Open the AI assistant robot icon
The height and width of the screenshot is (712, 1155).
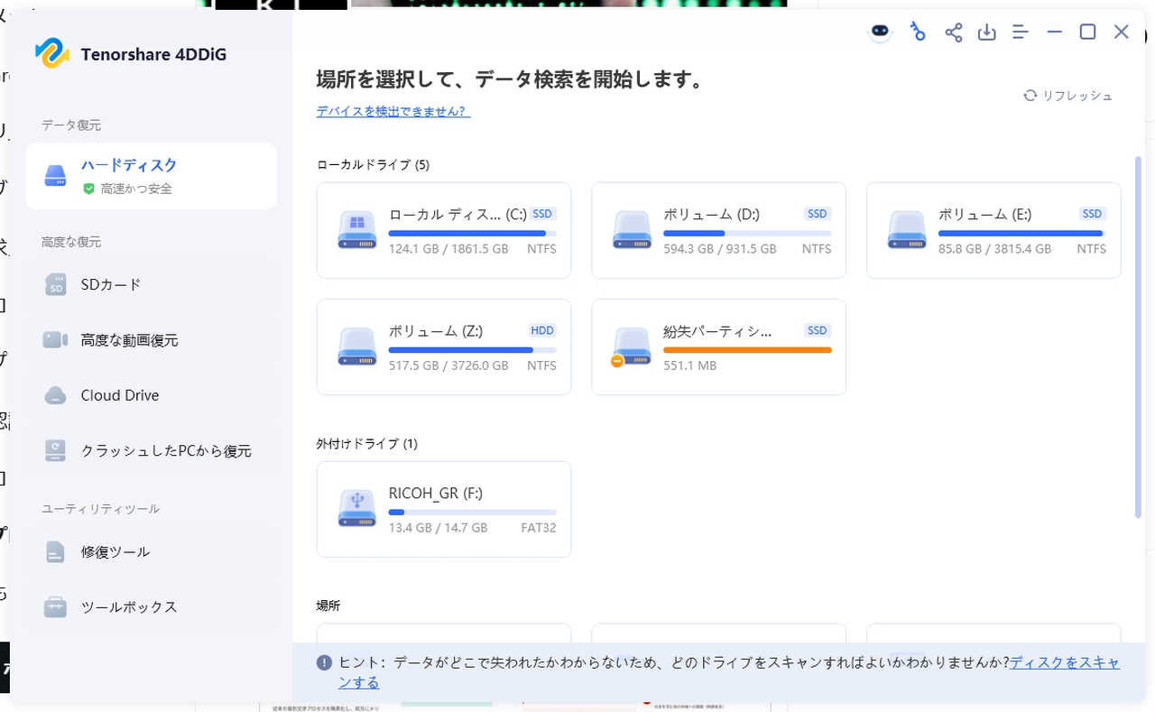(880, 32)
